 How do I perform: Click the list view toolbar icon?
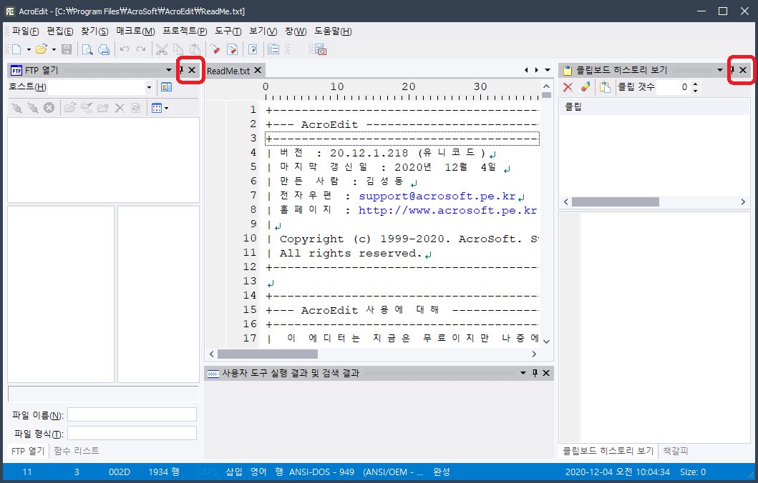coord(273,49)
